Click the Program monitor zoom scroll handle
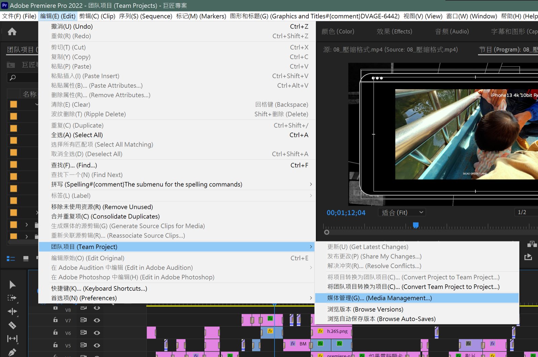This screenshot has height=357, width=538. (x=326, y=232)
